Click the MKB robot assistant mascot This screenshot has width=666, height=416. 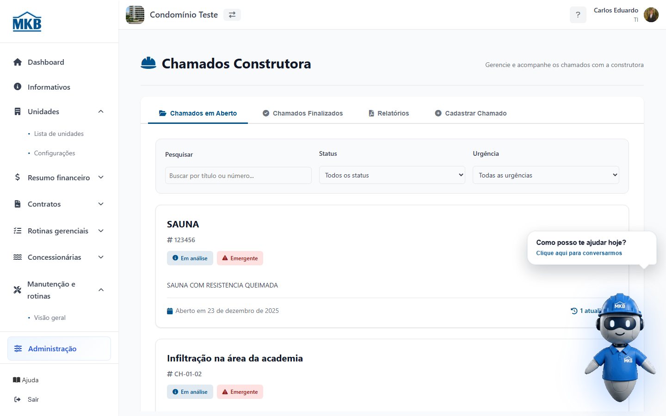tap(619, 348)
